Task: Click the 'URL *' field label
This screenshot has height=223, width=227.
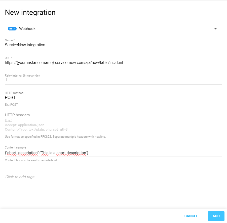Action: 9,58
